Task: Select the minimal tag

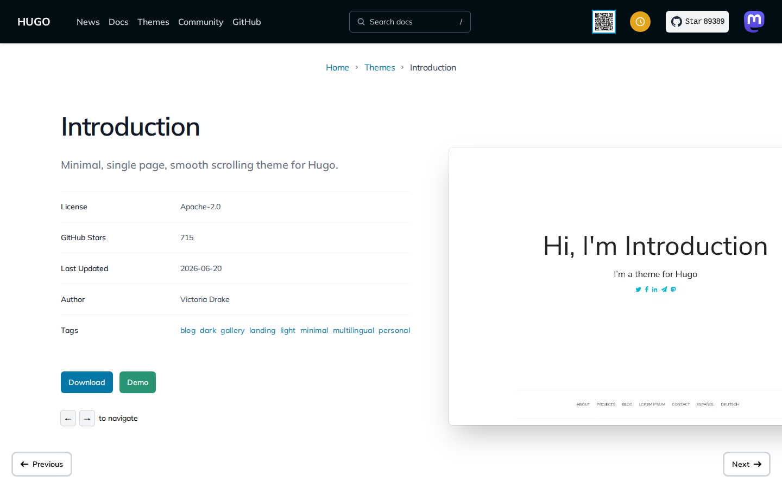Action: (x=314, y=330)
